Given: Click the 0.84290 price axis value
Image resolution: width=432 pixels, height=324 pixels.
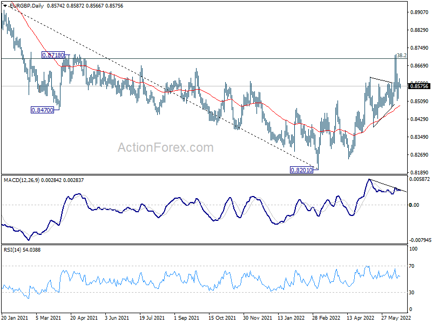Looking at the screenshot, I should point(420,119).
